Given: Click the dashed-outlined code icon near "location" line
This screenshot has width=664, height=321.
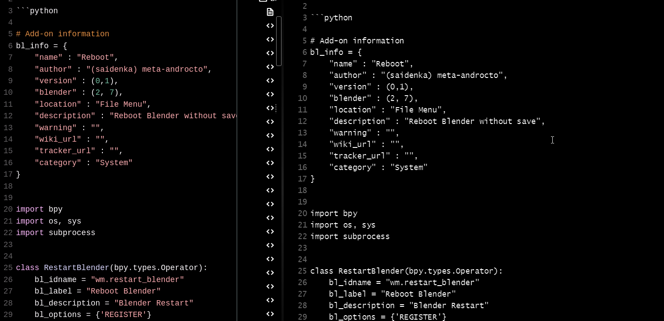Looking at the screenshot, I should pos(270,108).
